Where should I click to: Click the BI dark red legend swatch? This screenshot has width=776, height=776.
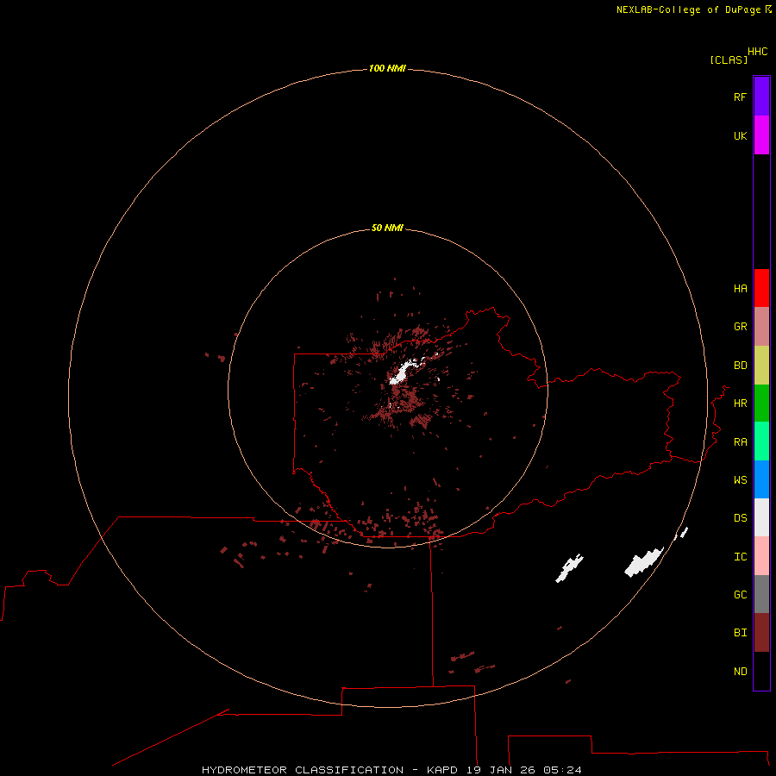[761, 633]
